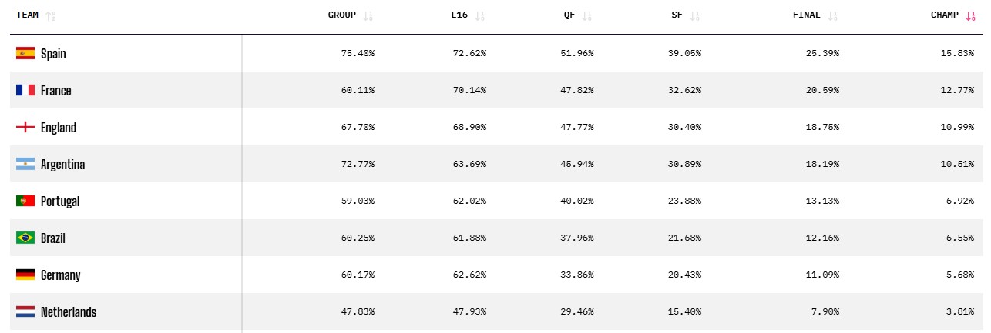Open the Spain team name link
Screen dimensions: 991x333
click(x=53, y=54)
